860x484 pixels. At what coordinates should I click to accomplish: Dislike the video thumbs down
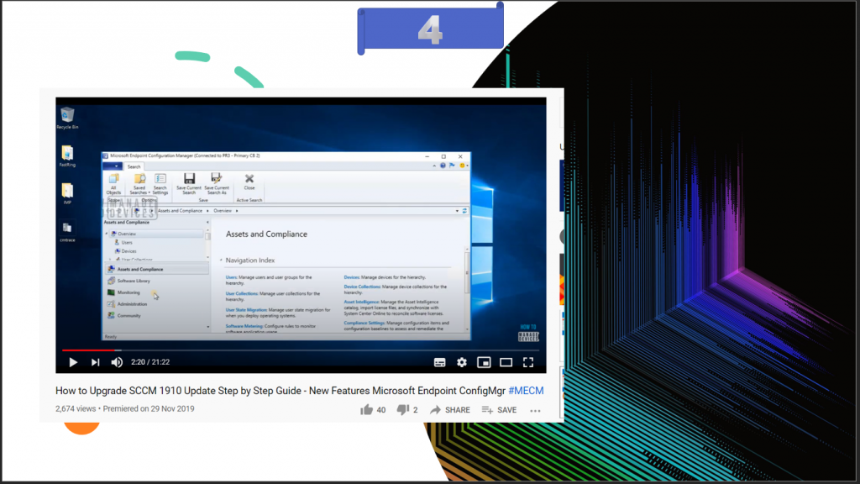coord(402,409)
